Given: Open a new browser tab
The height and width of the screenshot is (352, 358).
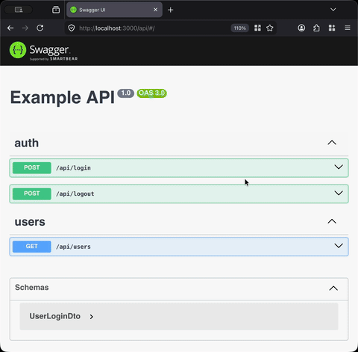Looking at the screenshot, I should pos(171,10).
